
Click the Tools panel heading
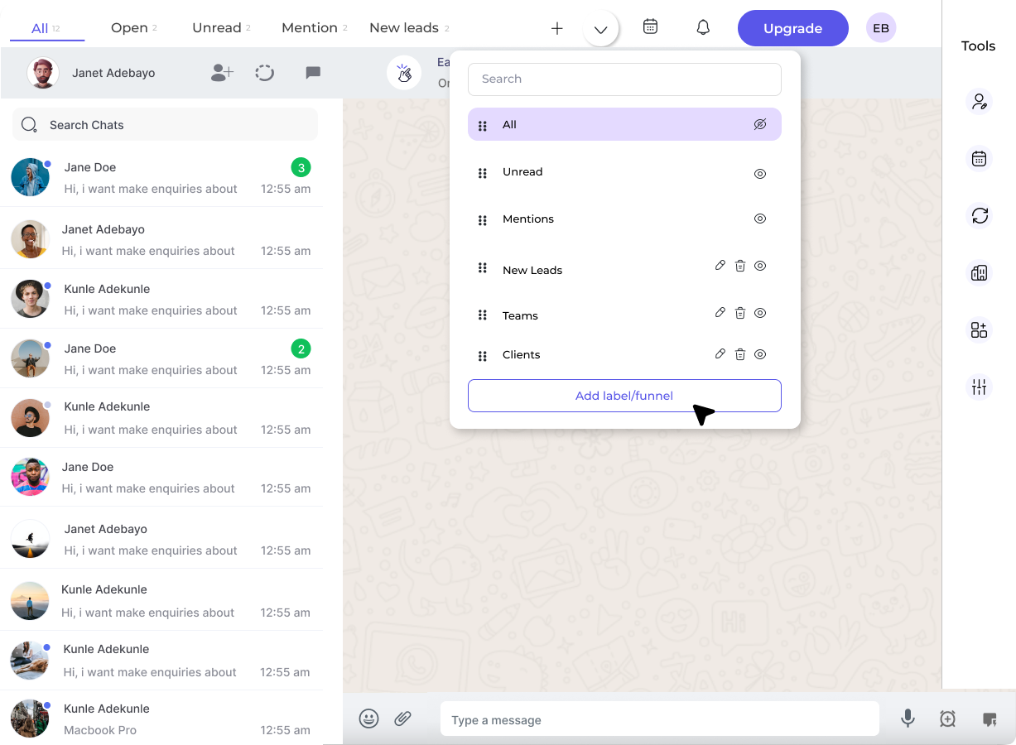tap(978, 46)
